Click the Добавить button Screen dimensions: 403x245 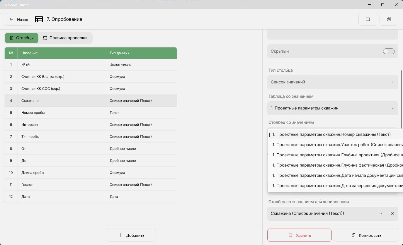(131, 235)
